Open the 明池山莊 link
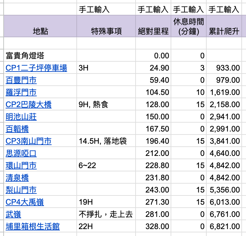 point(21,117)
